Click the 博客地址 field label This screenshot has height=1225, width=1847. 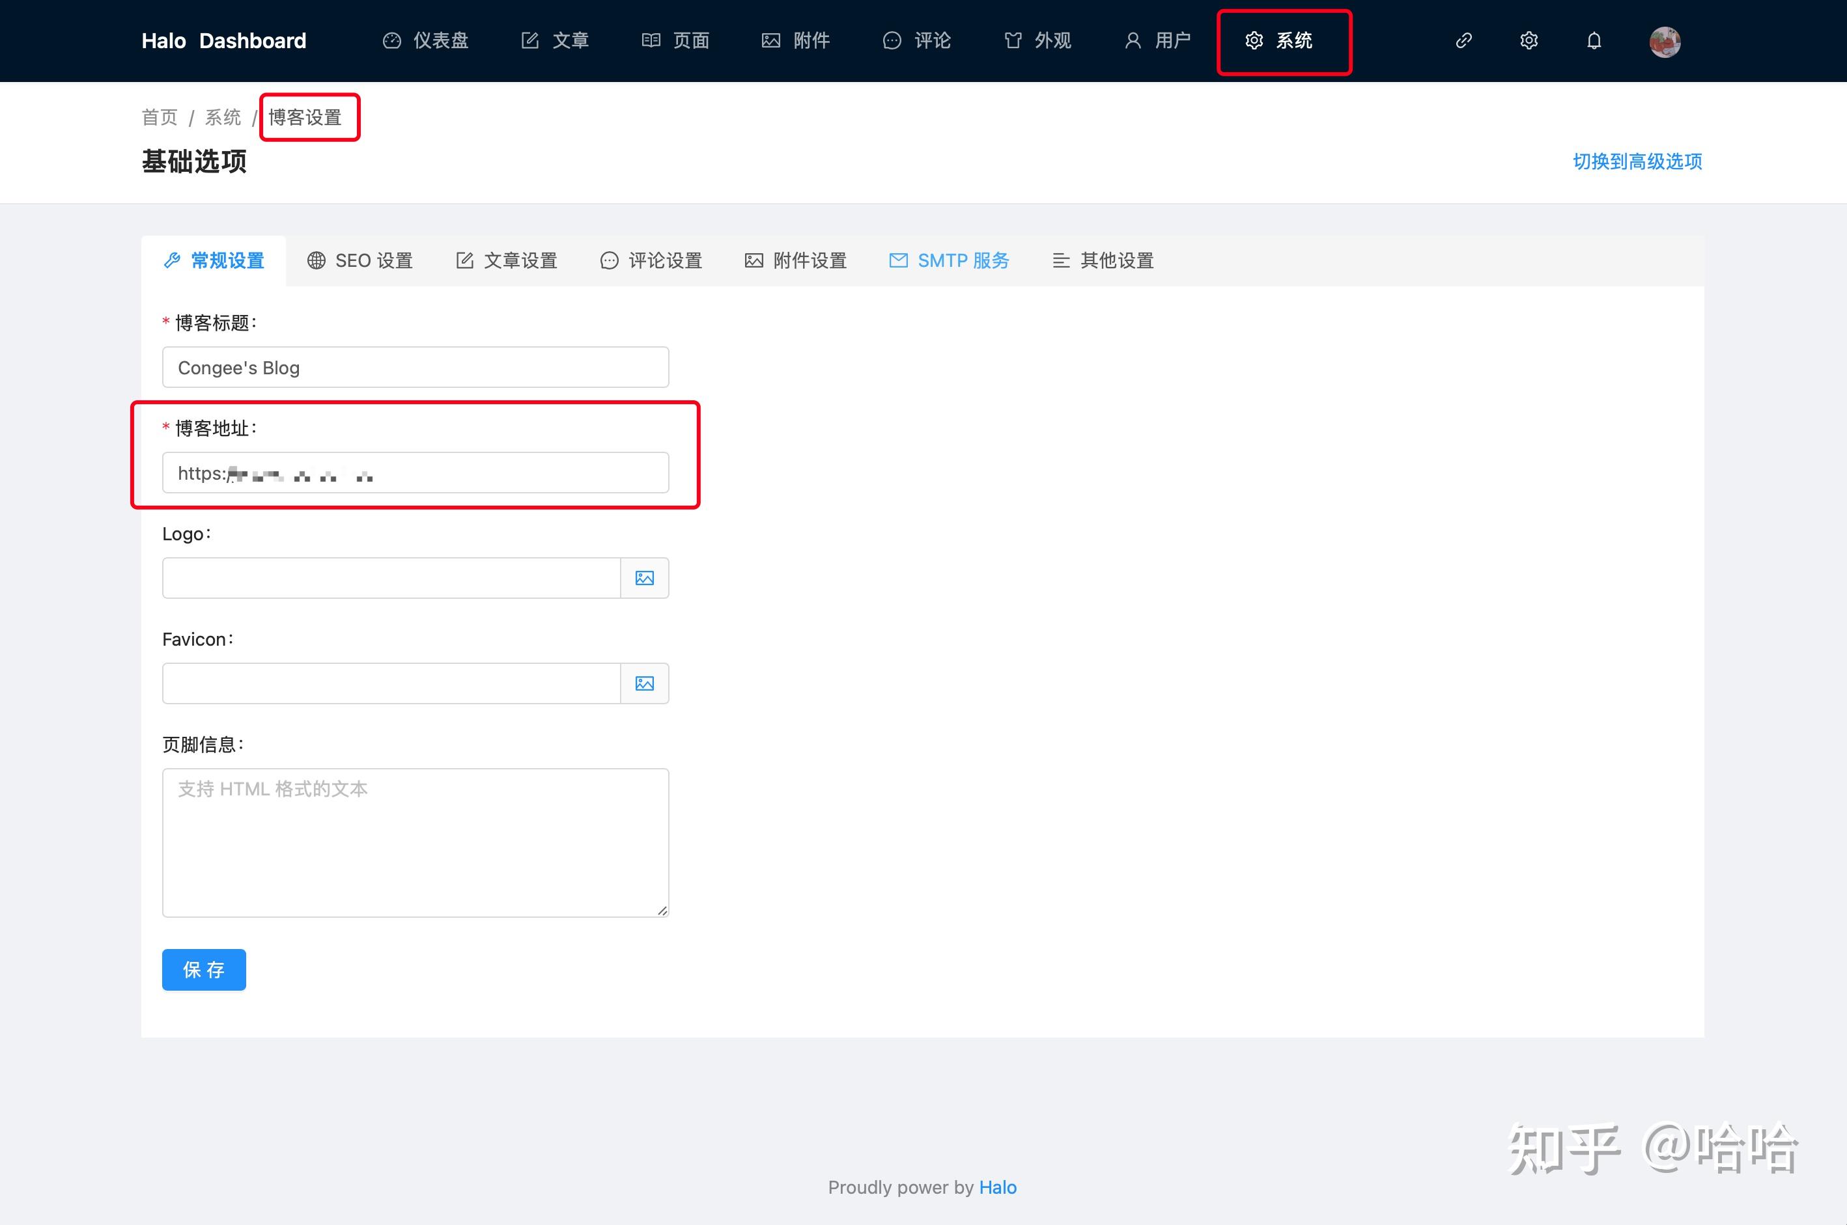[x=216, y=428]
